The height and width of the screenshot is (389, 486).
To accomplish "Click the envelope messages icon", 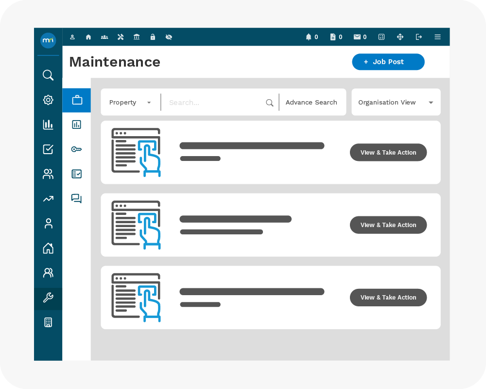I will [x=357, y=37].
